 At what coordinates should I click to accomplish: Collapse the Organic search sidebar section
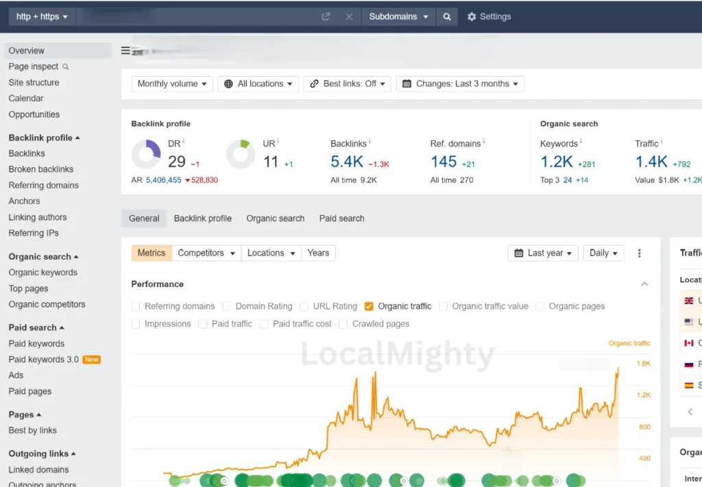(x=43, y=257)
